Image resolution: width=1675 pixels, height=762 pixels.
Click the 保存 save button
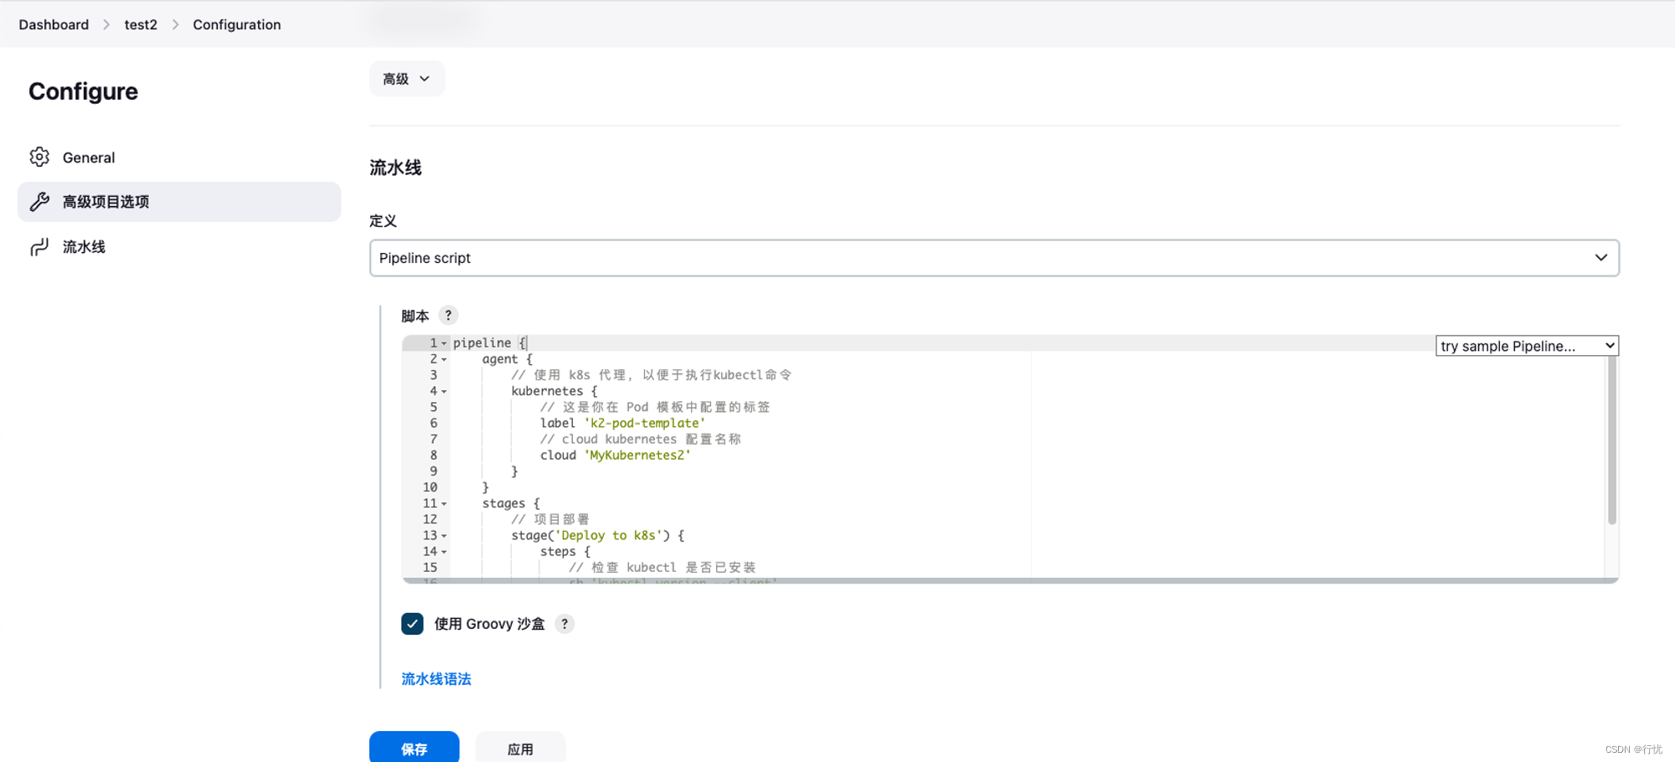(x=414, y=748)
